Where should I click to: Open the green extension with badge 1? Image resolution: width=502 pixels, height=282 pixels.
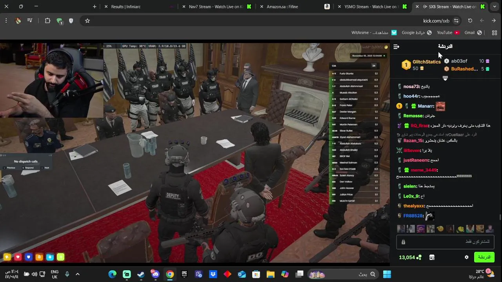point(59,21)
